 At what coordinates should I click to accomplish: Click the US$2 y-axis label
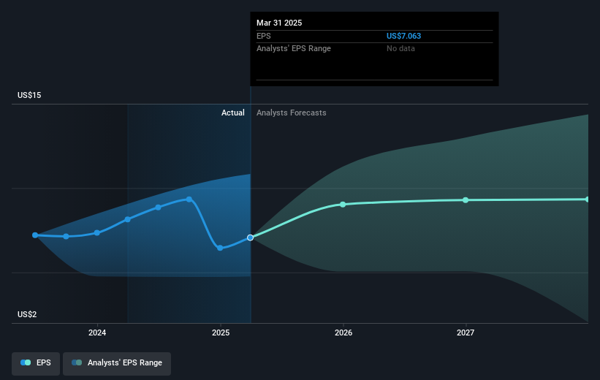click(27, 314)
